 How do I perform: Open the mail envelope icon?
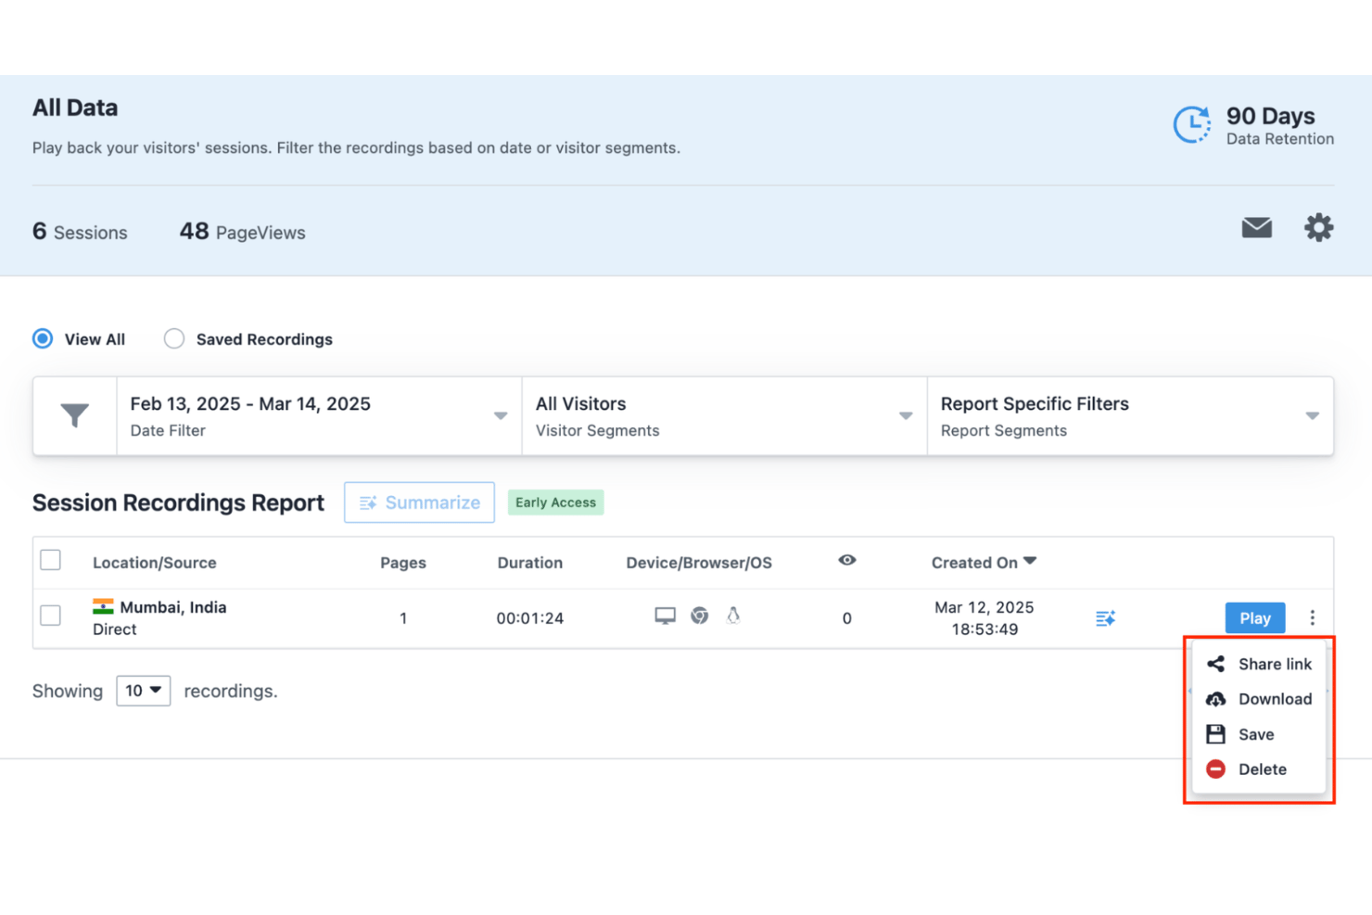pyautogui.click(x=1256, y=227)
